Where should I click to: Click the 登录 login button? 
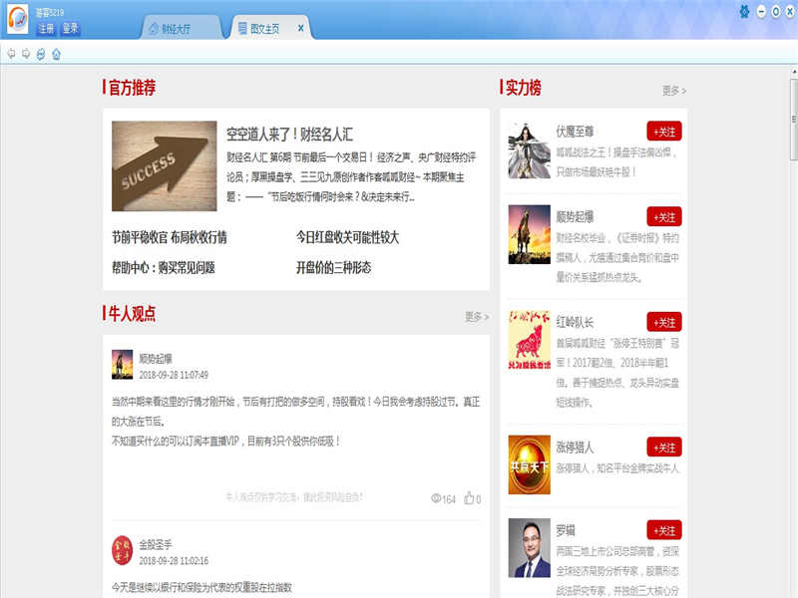pos(70,29)
